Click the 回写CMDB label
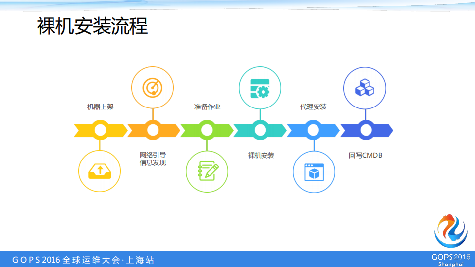The height and width of the screenshot is (267, 475). 366,156
